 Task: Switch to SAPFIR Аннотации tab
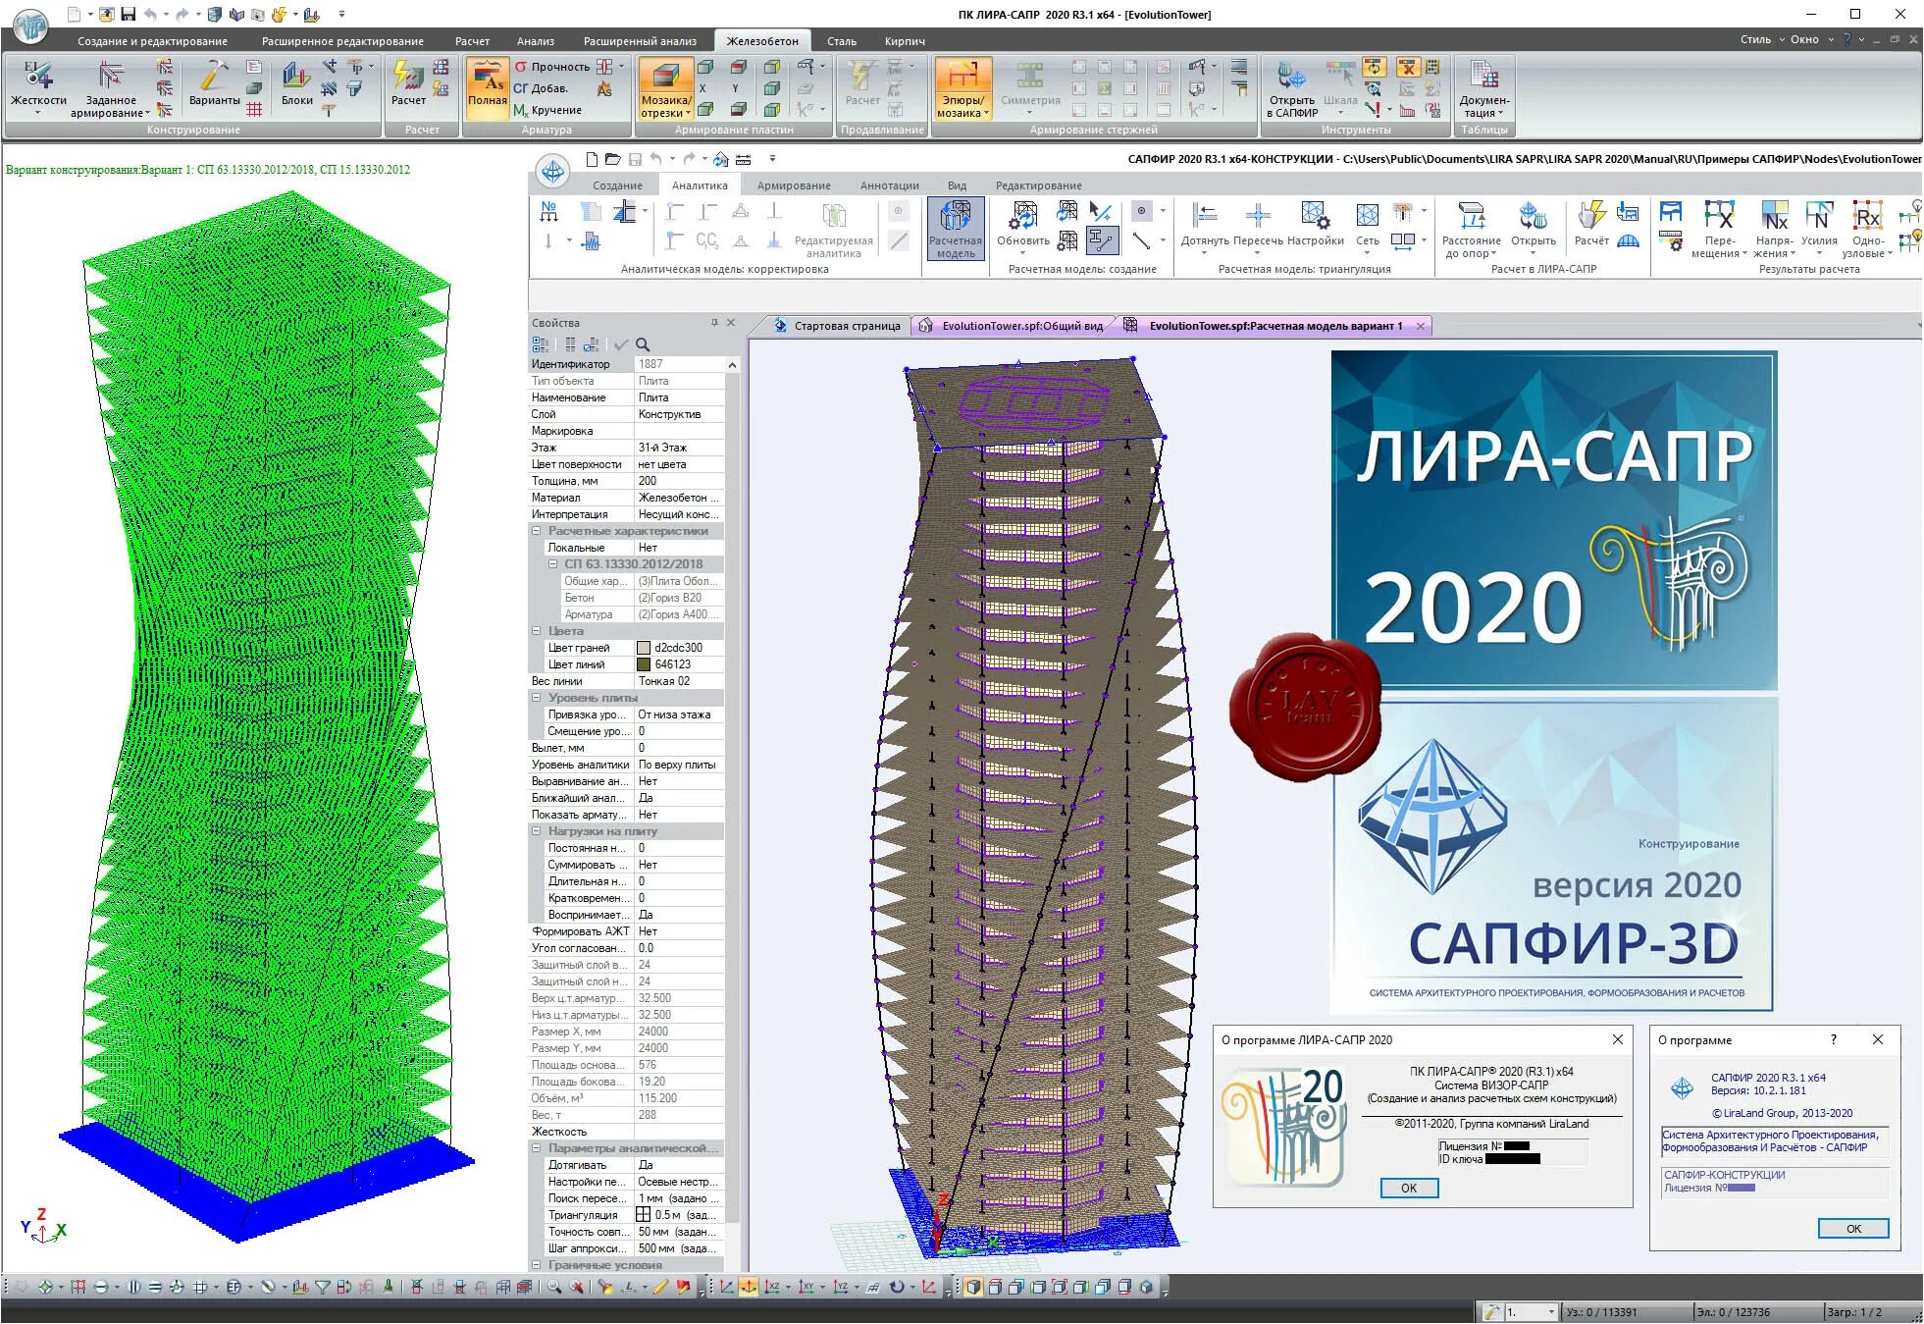point(889,185)
